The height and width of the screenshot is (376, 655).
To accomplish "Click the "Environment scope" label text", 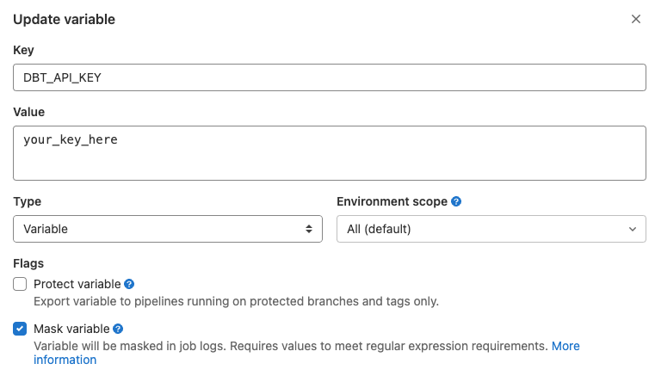I will click(x=392, y=201).
